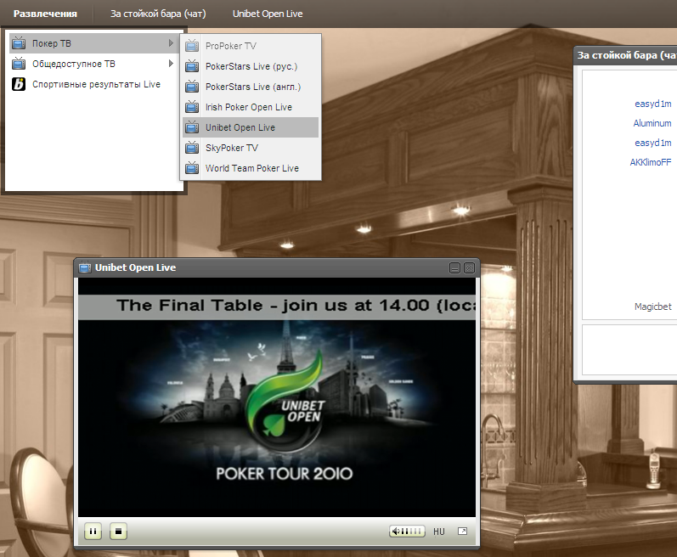Click TV icon beside Unibet Open Live entry
Image resolution: width=677 pixels, height=557 pixels.
point(192,127)
